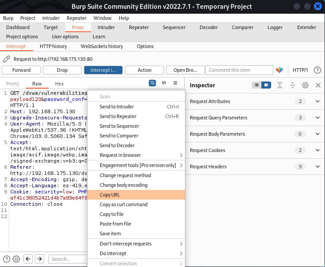Open the Help menu
The height and width of the screenshot is (267, 325).
124,18
